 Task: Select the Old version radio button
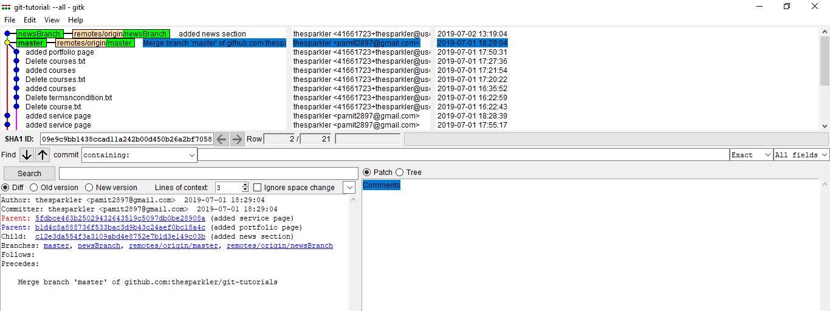point(34,188)
